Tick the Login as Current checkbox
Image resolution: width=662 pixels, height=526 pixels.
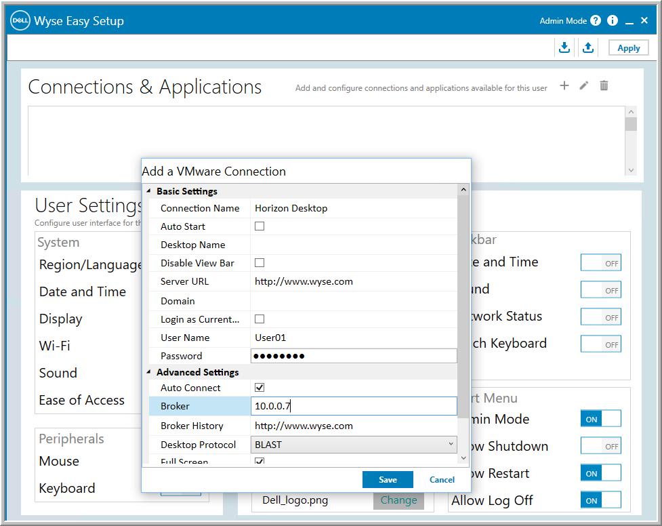tap(260, 319)
